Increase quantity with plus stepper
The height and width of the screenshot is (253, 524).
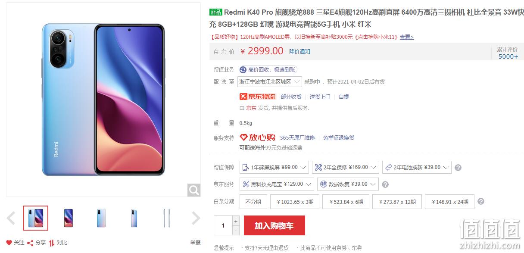pyautogui.click(x=236, y=221)
